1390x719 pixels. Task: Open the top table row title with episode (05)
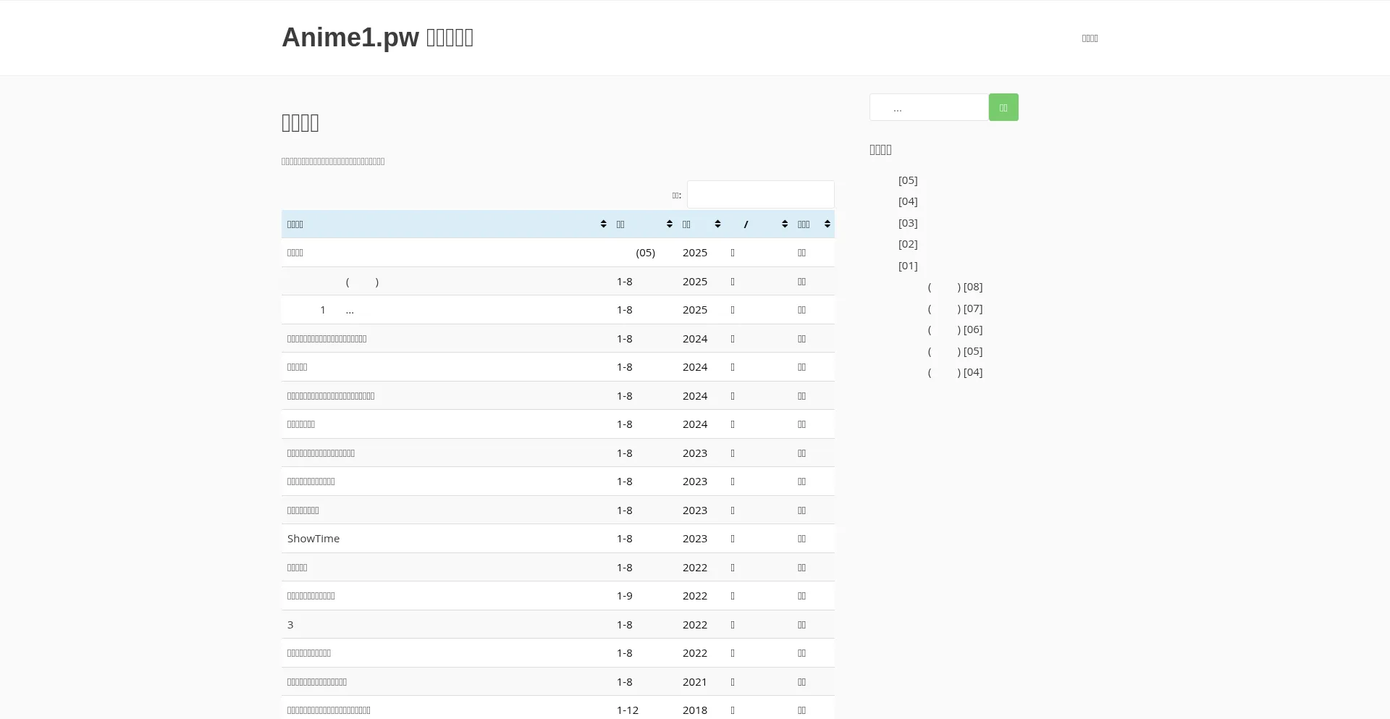click(295, 253)
